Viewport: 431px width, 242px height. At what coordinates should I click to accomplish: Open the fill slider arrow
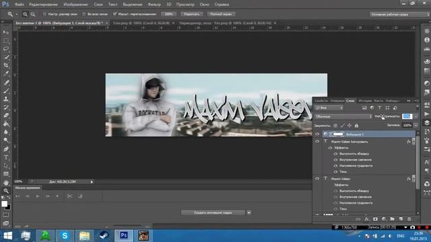tap(416, 126)
